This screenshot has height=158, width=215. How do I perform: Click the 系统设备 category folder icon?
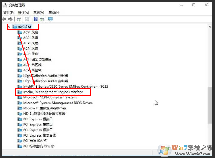click(x=15, y=27)
